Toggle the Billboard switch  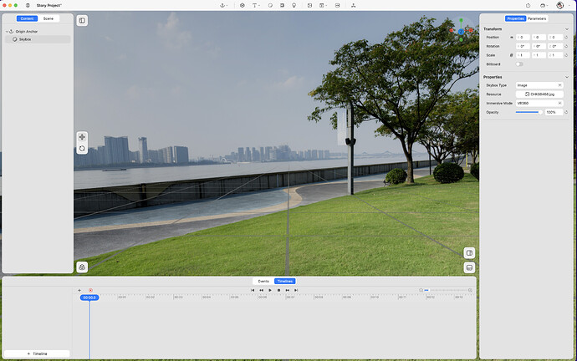pos(519,64)
